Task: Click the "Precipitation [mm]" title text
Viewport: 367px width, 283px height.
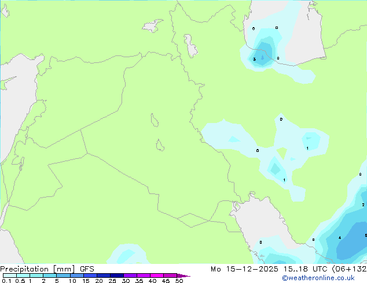Action: pos(38,269)
